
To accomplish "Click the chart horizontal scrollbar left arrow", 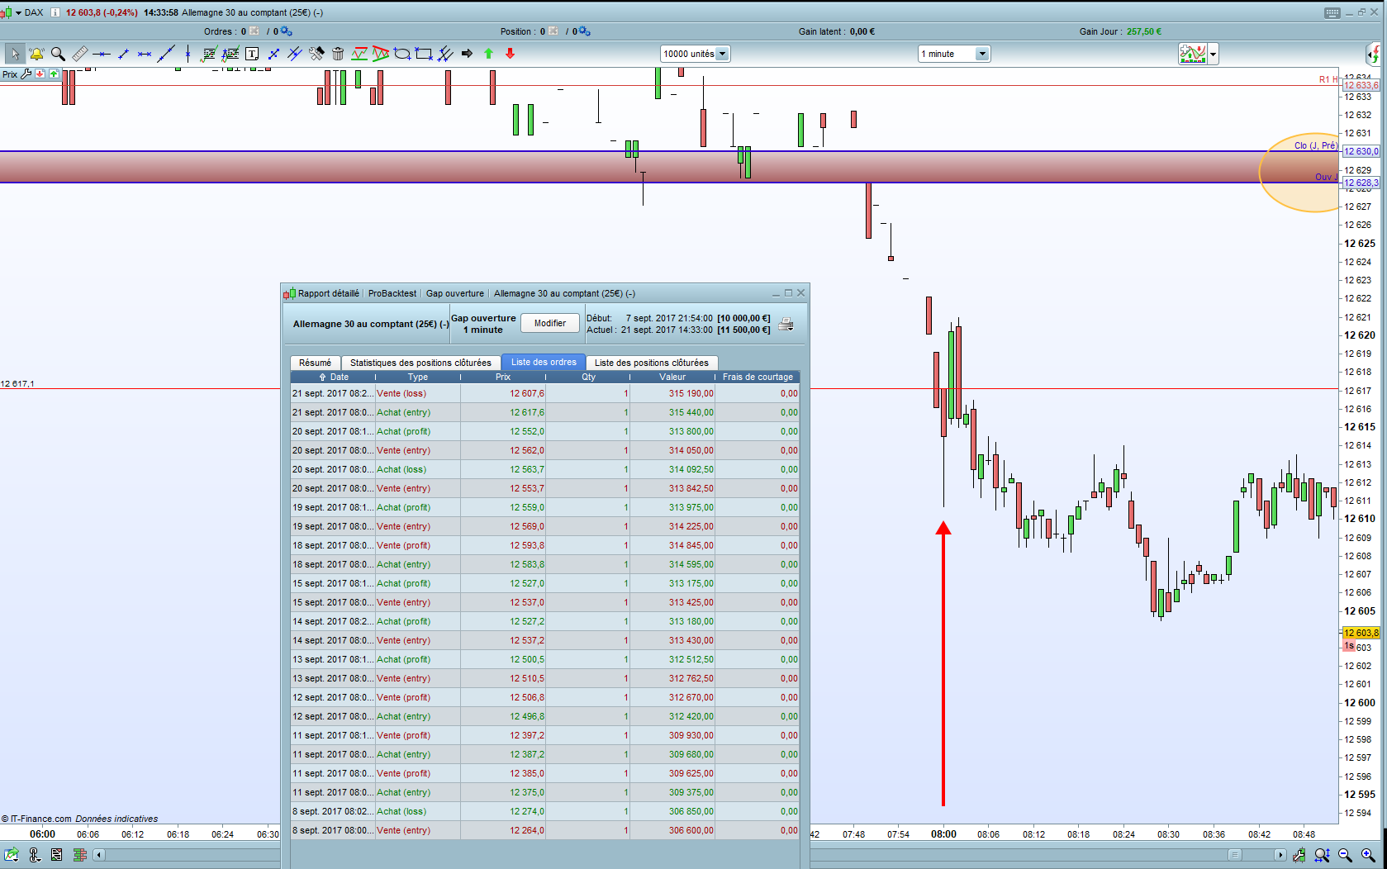I will point(99,855).
